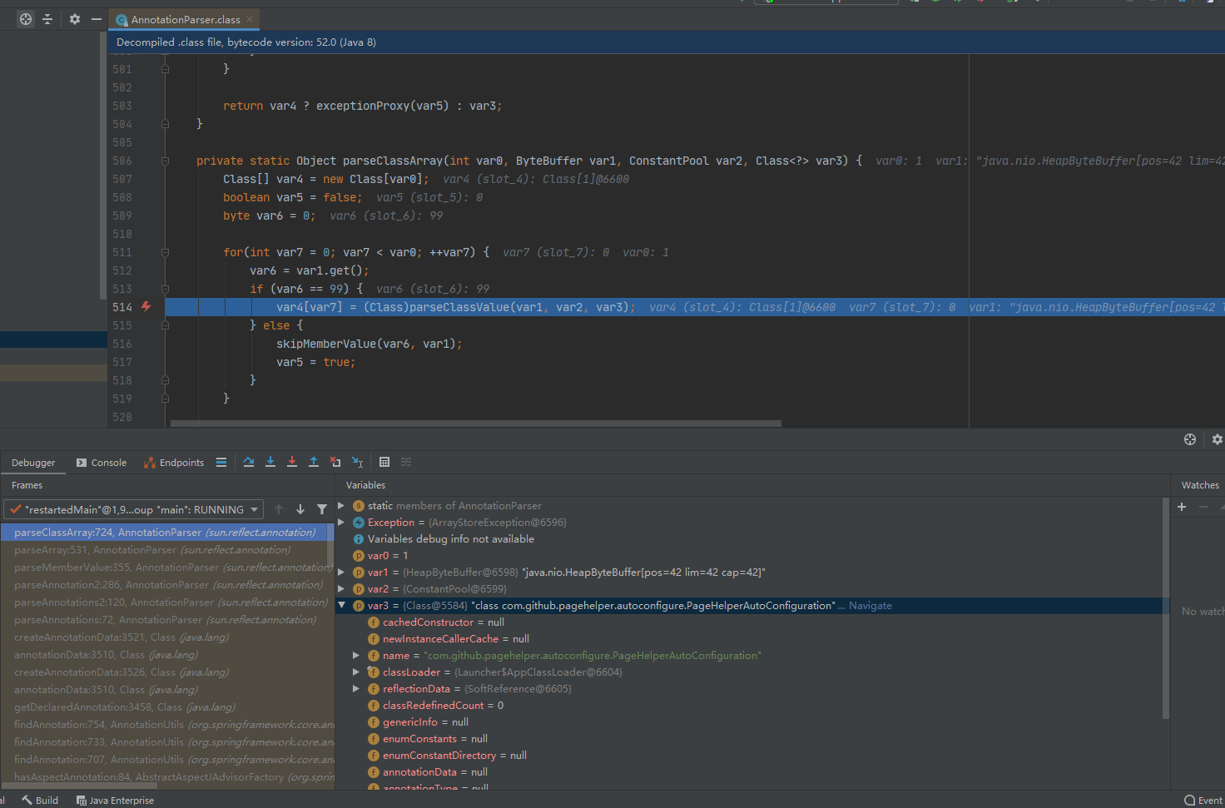Switch to the Endpoints tab

click(174, 463)
